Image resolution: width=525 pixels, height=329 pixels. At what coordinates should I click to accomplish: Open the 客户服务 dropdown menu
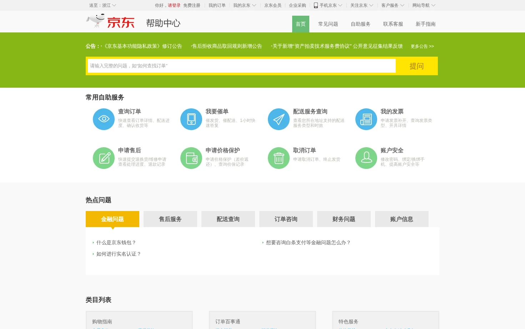pos(393,5)
